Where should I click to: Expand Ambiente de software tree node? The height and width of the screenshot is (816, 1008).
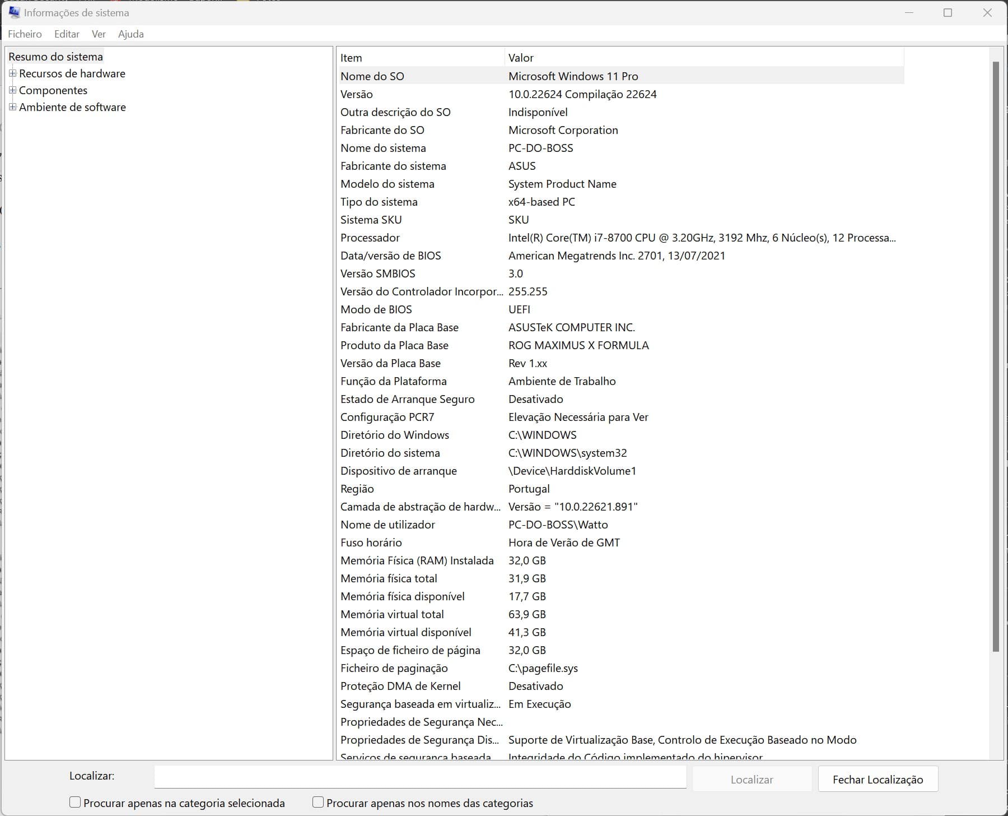pos(12,107)
